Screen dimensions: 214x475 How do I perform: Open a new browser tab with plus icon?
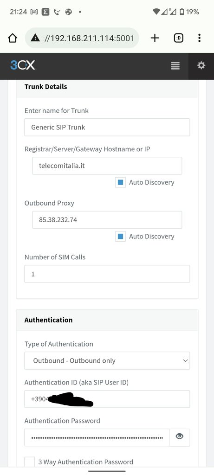tap(155, 38)
